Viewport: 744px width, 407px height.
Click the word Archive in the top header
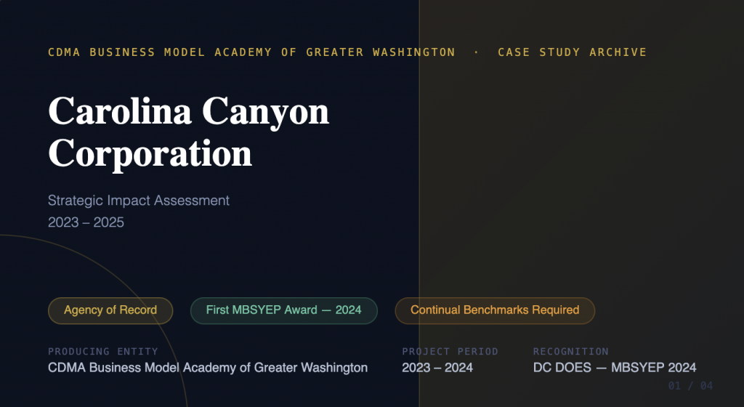pyautogui.click(x=618, y=52)
